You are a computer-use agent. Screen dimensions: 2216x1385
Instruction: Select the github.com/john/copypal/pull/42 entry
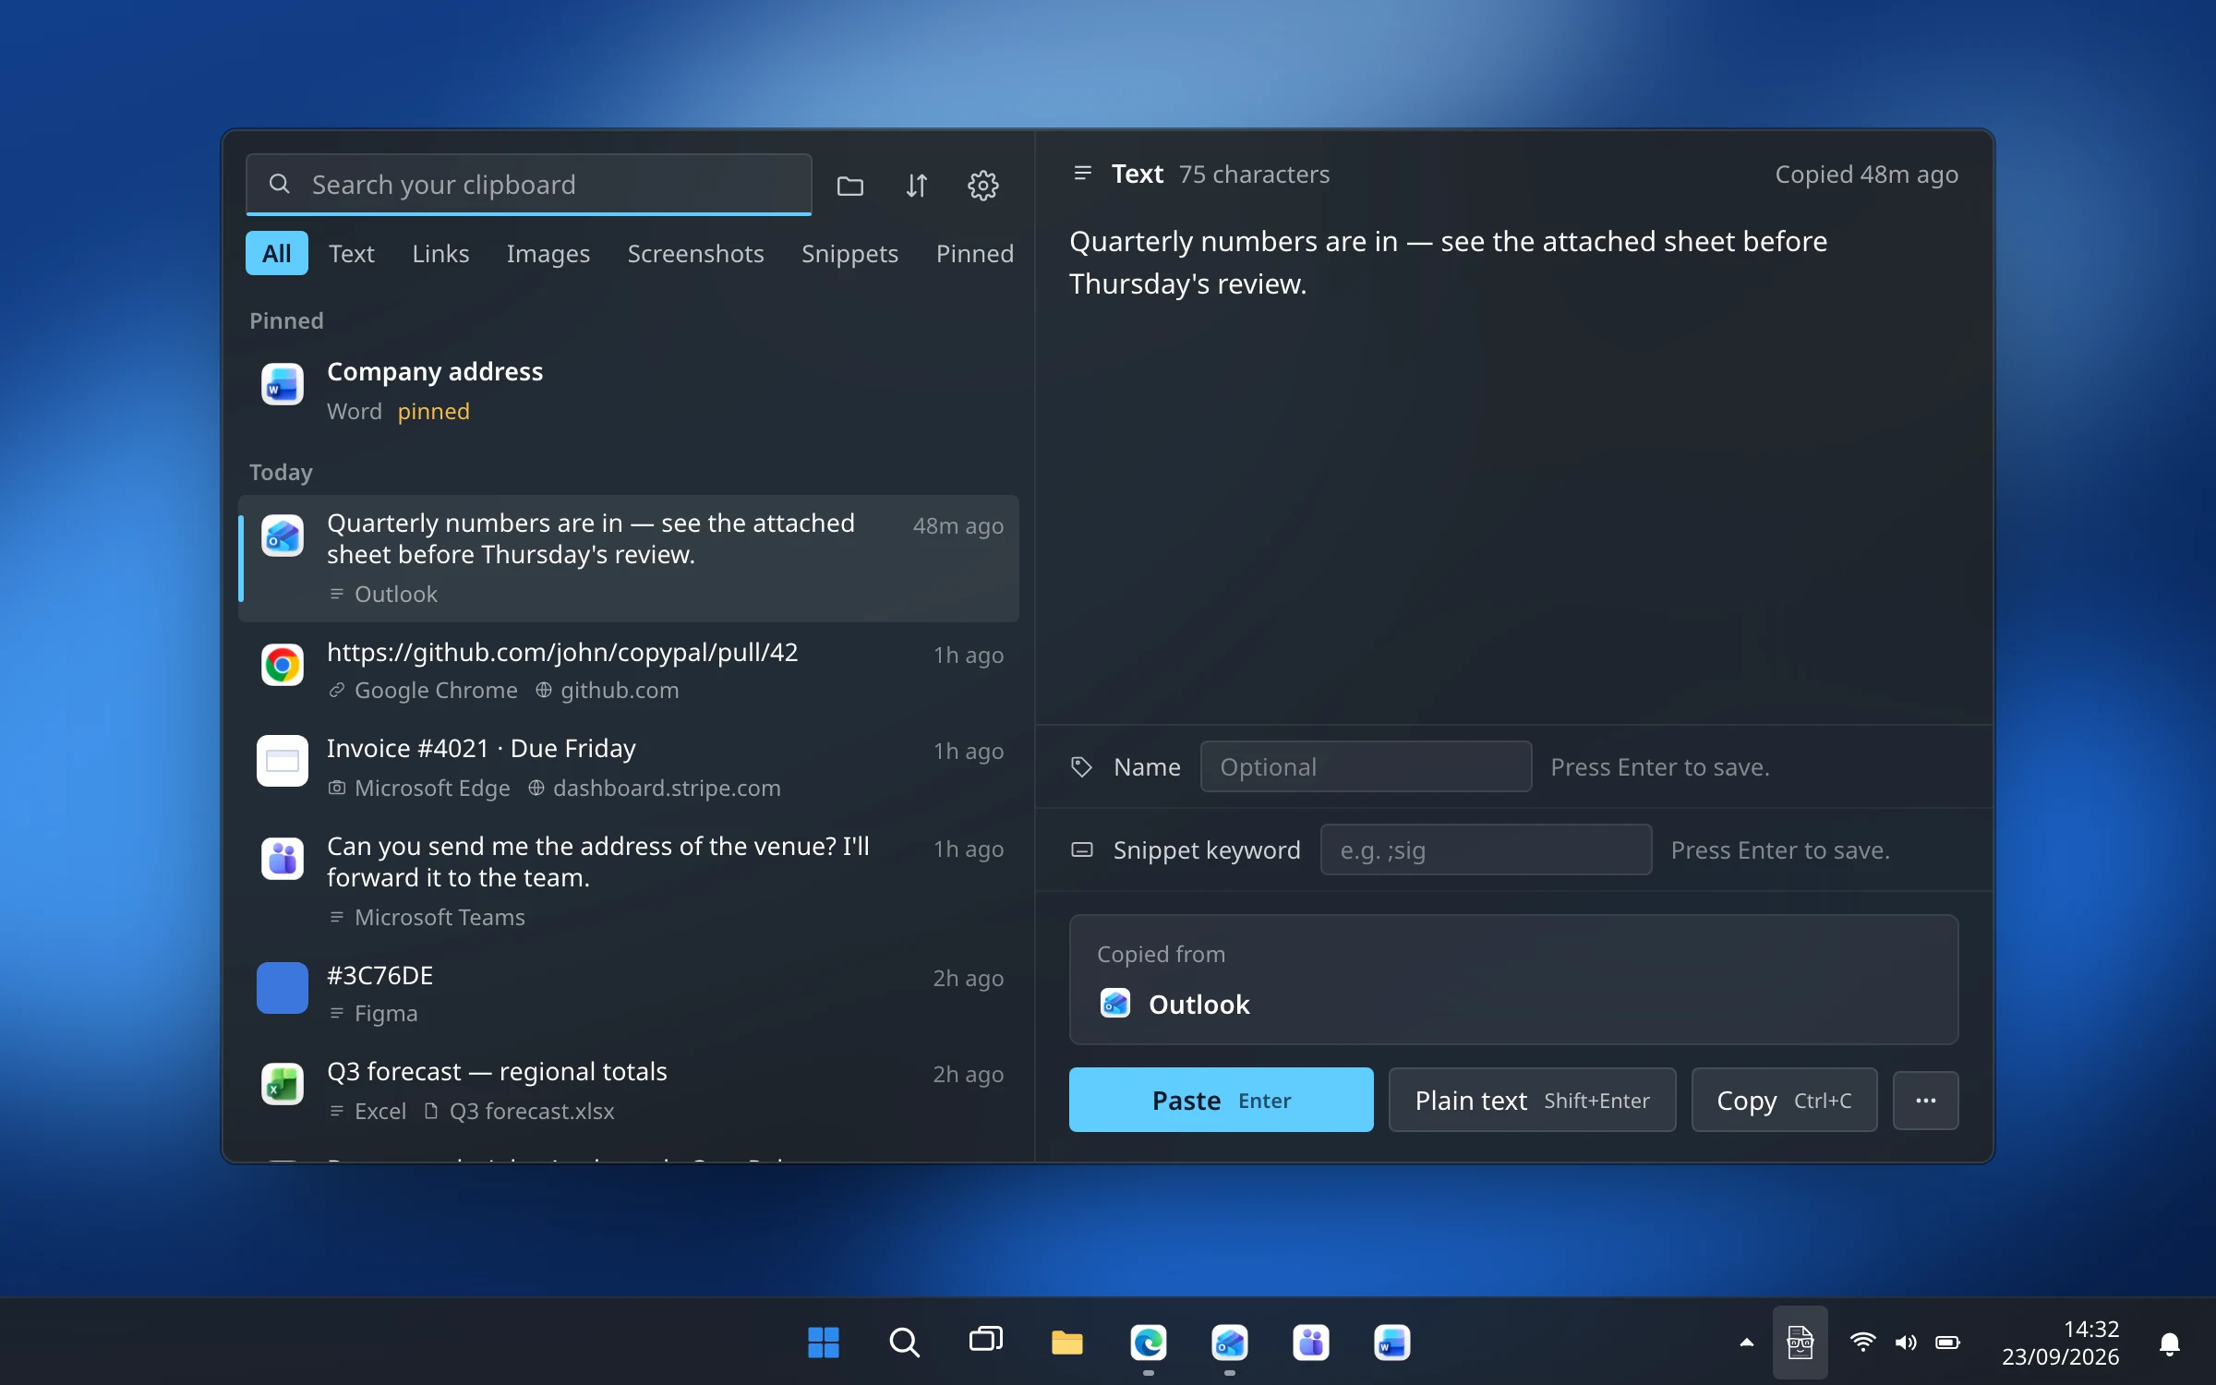(629, 671)
